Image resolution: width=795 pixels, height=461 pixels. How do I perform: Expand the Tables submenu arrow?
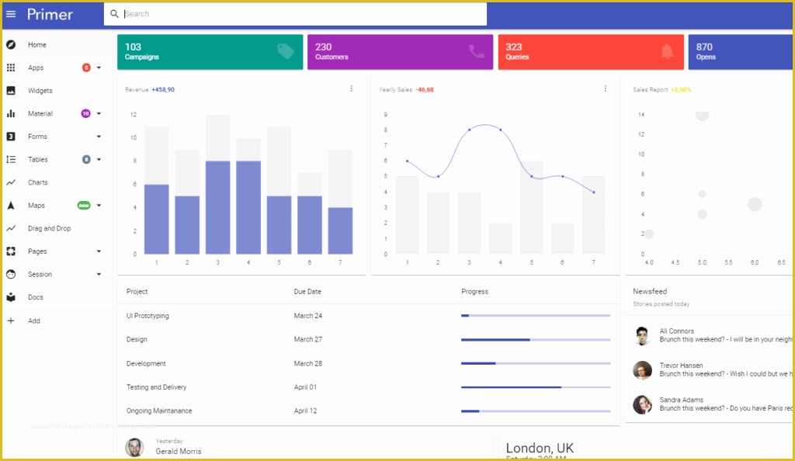click(x=99, y=159)
